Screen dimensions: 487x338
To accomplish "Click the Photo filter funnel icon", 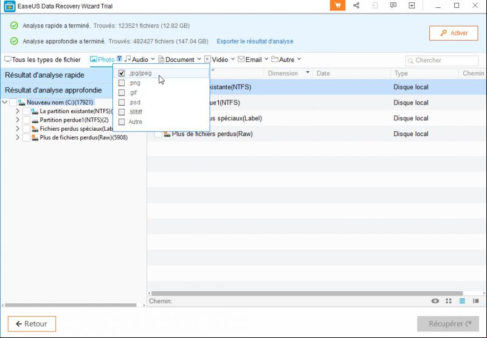I will pos(119,59).
